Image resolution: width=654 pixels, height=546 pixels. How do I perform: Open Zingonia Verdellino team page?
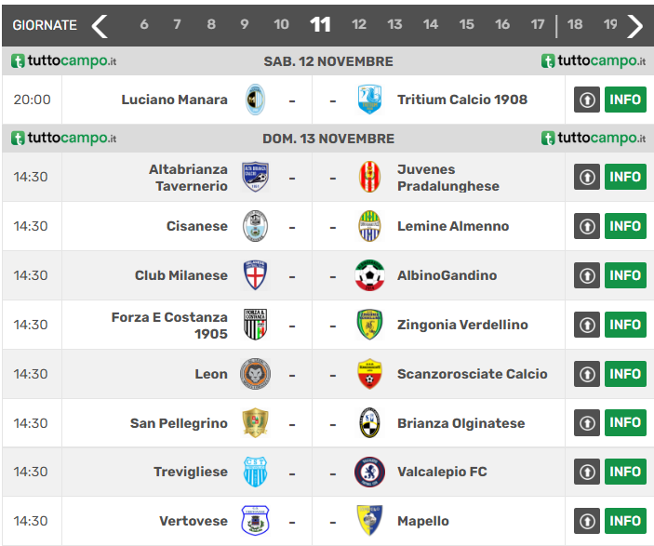(462, 325)
